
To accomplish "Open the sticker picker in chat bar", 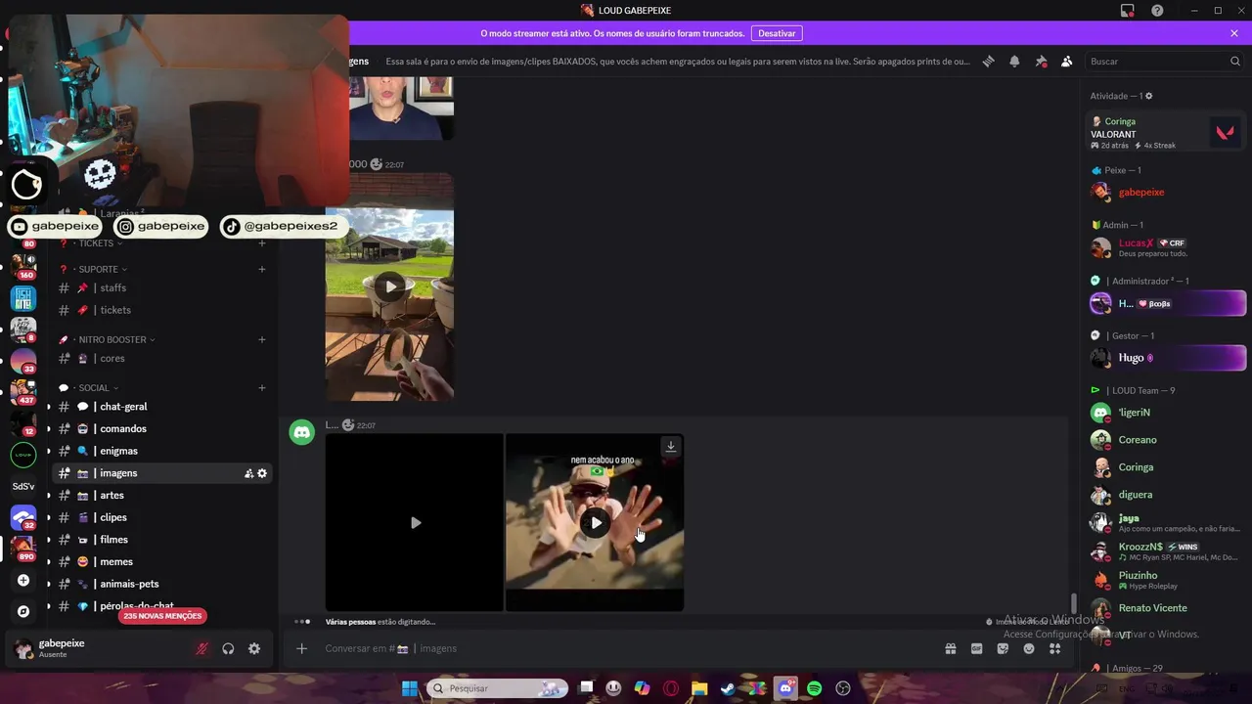I will point(1003,648).
